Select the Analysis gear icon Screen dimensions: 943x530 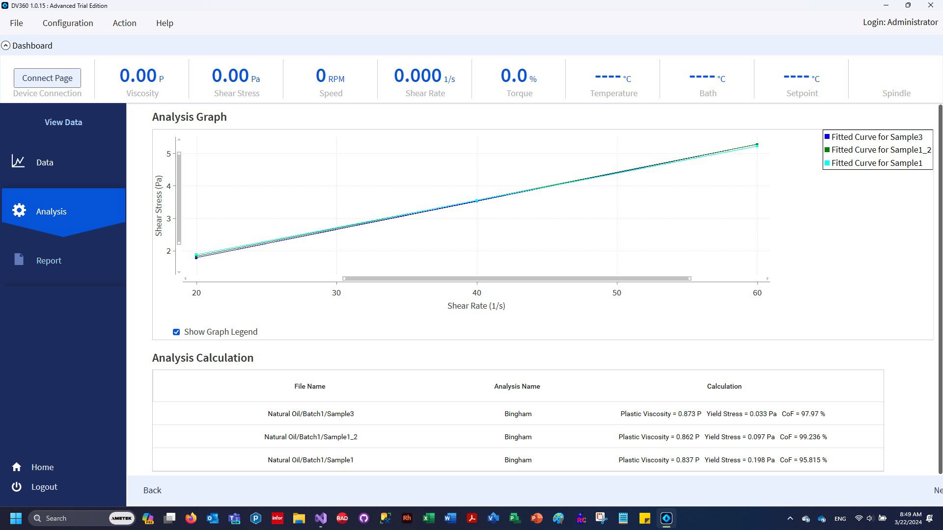[x=19, y=211]
